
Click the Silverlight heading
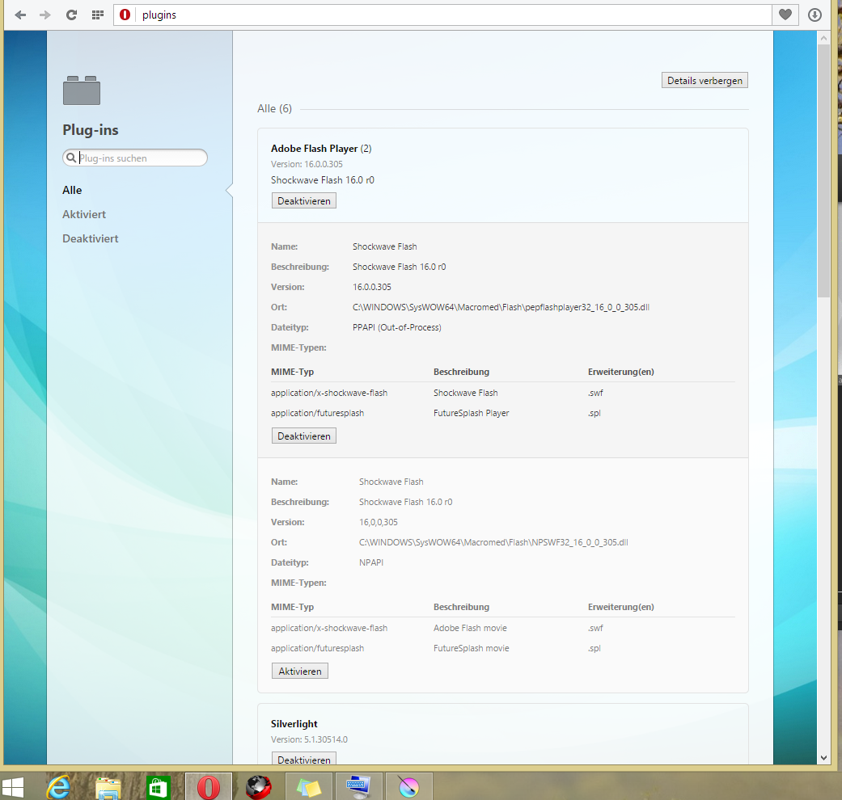(x=294, y=724)
